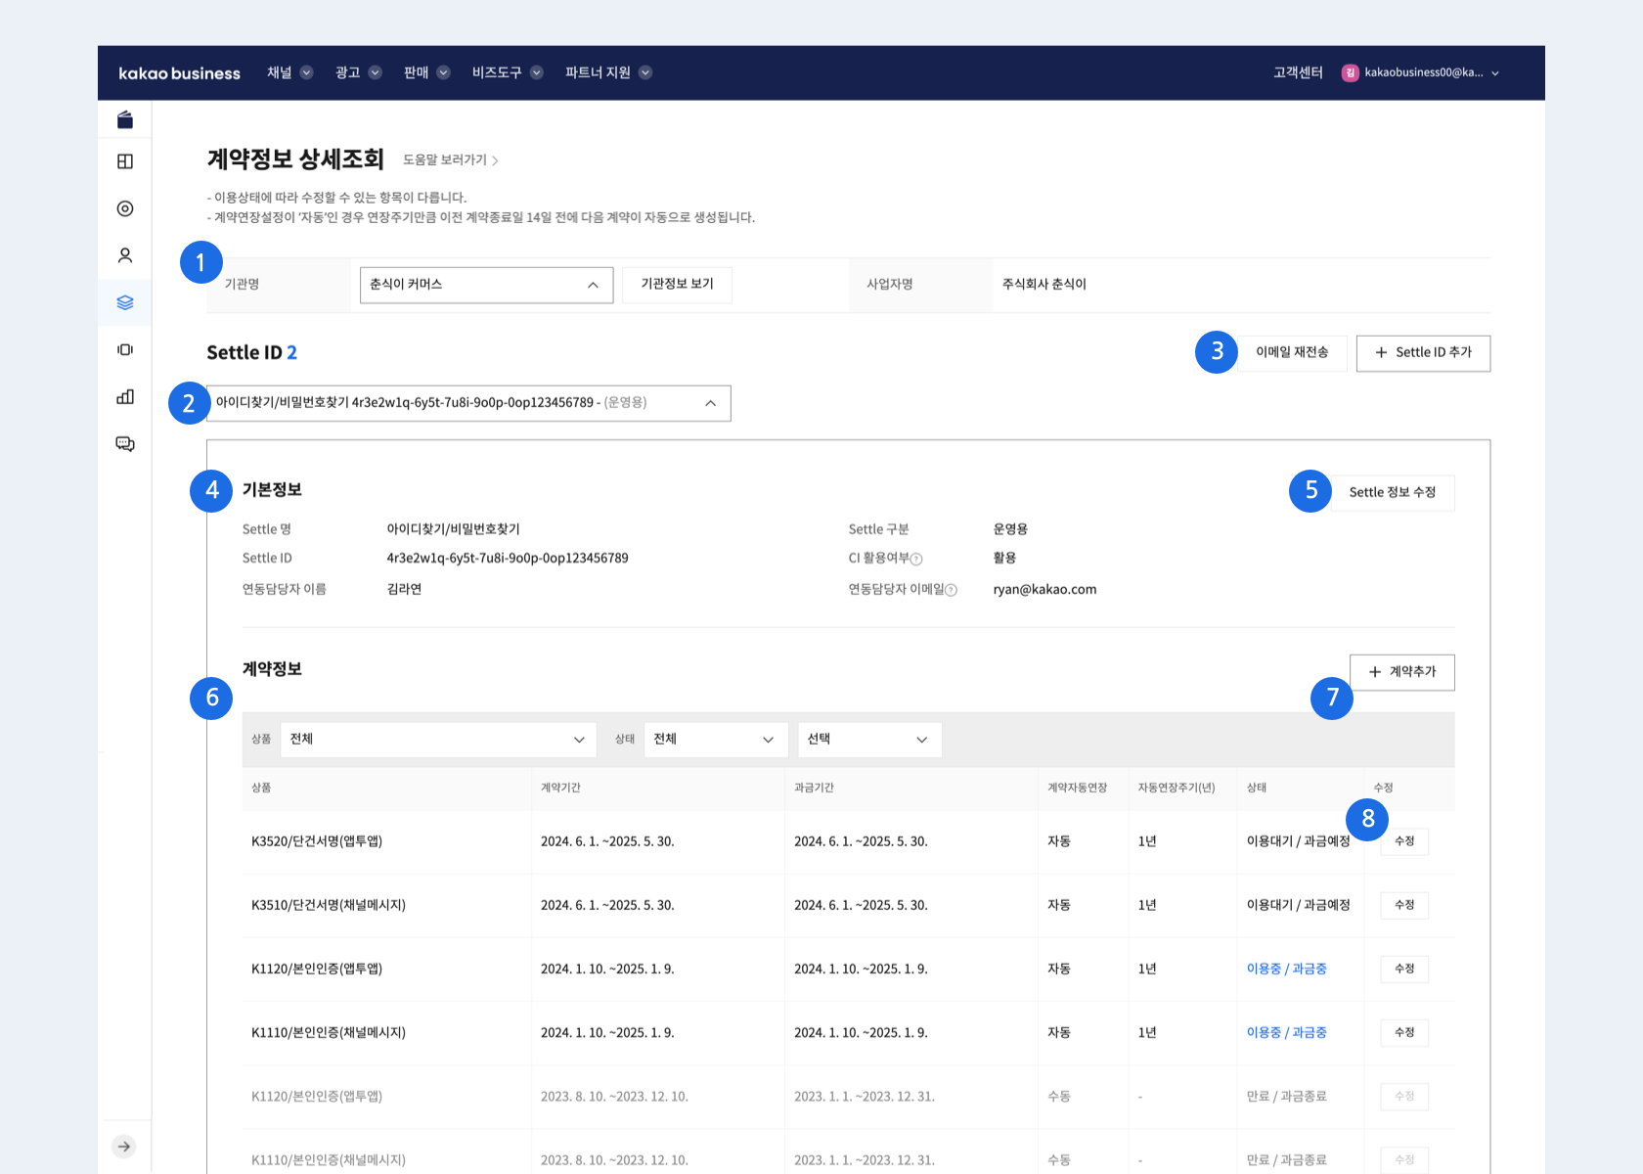Click the CI 활용여부 help question icon

point(916,559)
